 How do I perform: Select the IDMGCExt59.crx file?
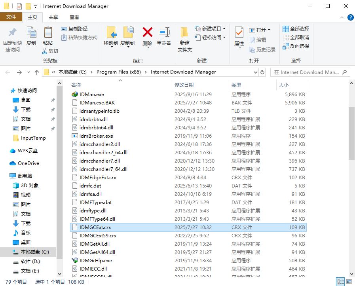pyautogui.click(x=188, y=235)
